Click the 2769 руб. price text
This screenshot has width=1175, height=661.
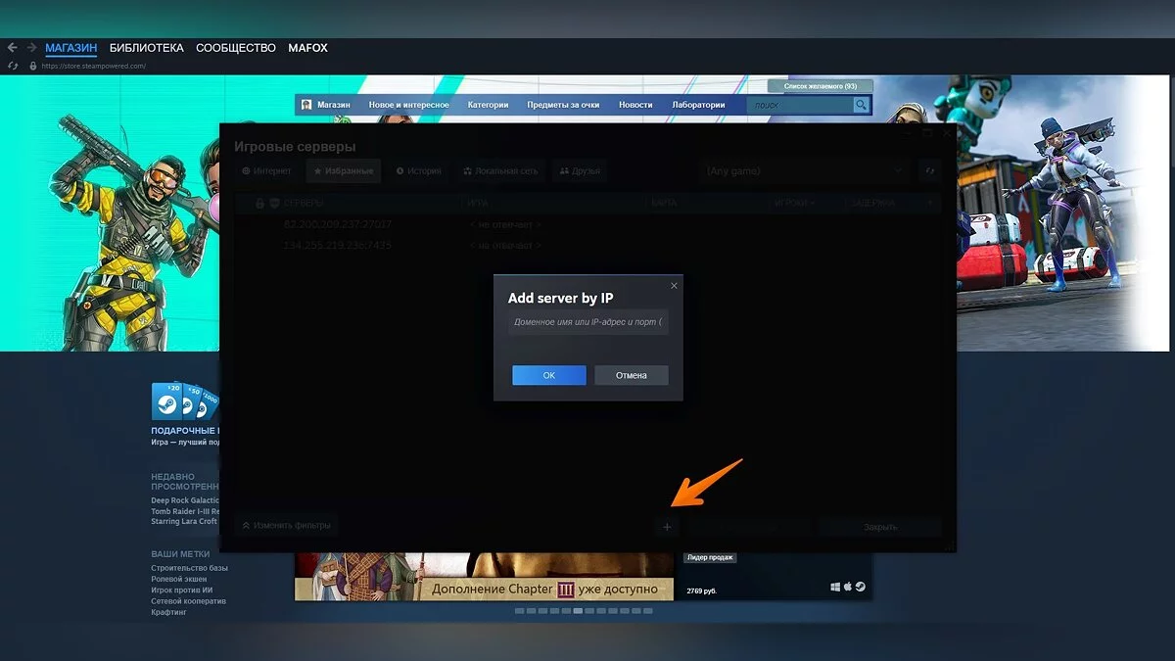pyautogui.click(x=702, y=590)
